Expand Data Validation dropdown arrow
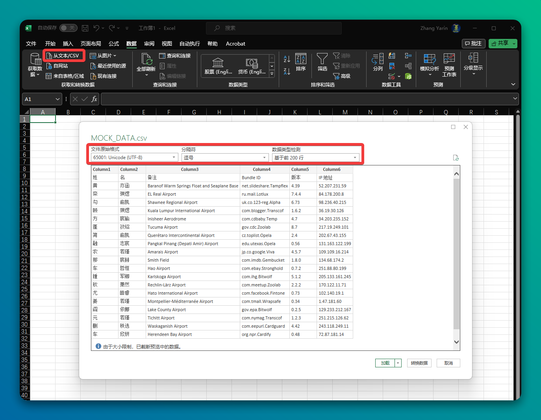The image size is (541, 420). pyautogui.click(x=399, y=76)
